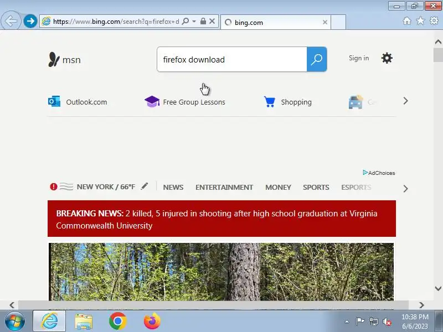Screen dimensions: 443x332
Task: Click the Show desktop button
Action: click(439, 321)
